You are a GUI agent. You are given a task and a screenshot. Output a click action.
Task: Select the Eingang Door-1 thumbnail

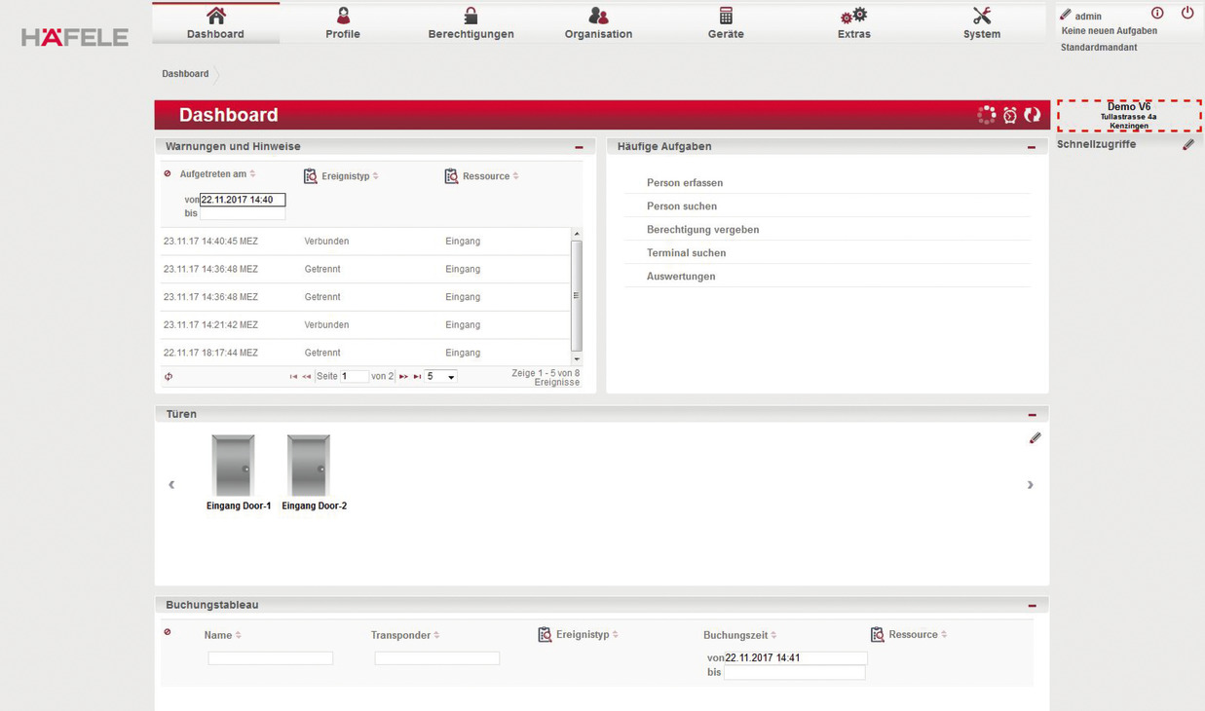pyautogui.click(x=234, y=467)
